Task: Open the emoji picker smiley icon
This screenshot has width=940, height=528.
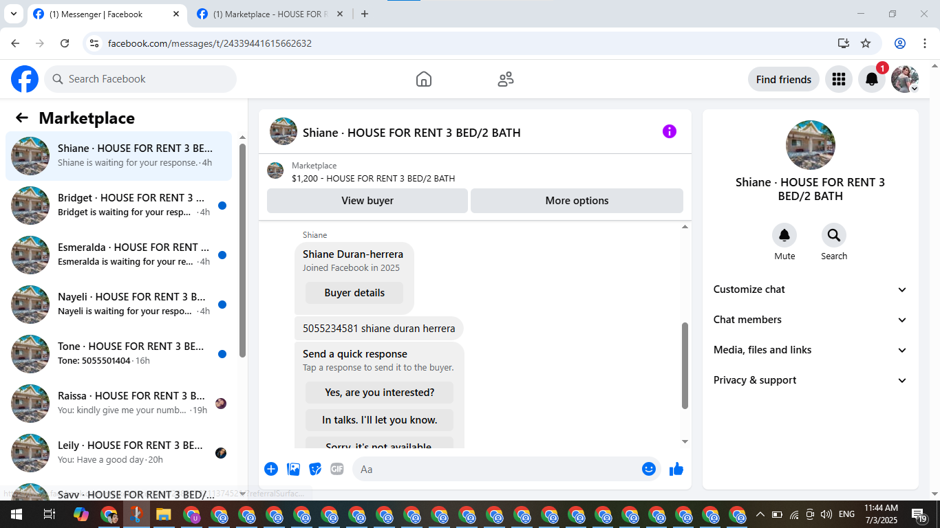Action: coord(649,469)
